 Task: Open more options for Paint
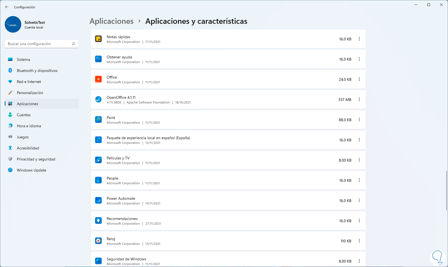pos(359,120)
